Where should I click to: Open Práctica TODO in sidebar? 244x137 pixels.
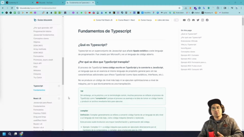point(40,113)
